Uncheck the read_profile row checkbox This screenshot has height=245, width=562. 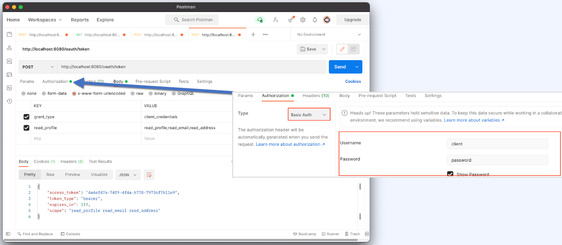[x=26, y=128]
